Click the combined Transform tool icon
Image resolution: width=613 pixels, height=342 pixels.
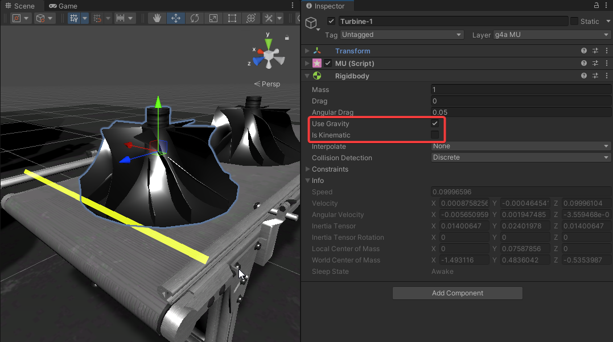click(x=250, y=18)
